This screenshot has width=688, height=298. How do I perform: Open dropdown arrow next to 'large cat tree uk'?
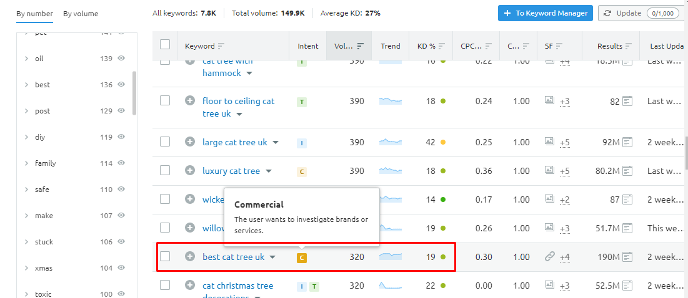click(x=276, y=143)
